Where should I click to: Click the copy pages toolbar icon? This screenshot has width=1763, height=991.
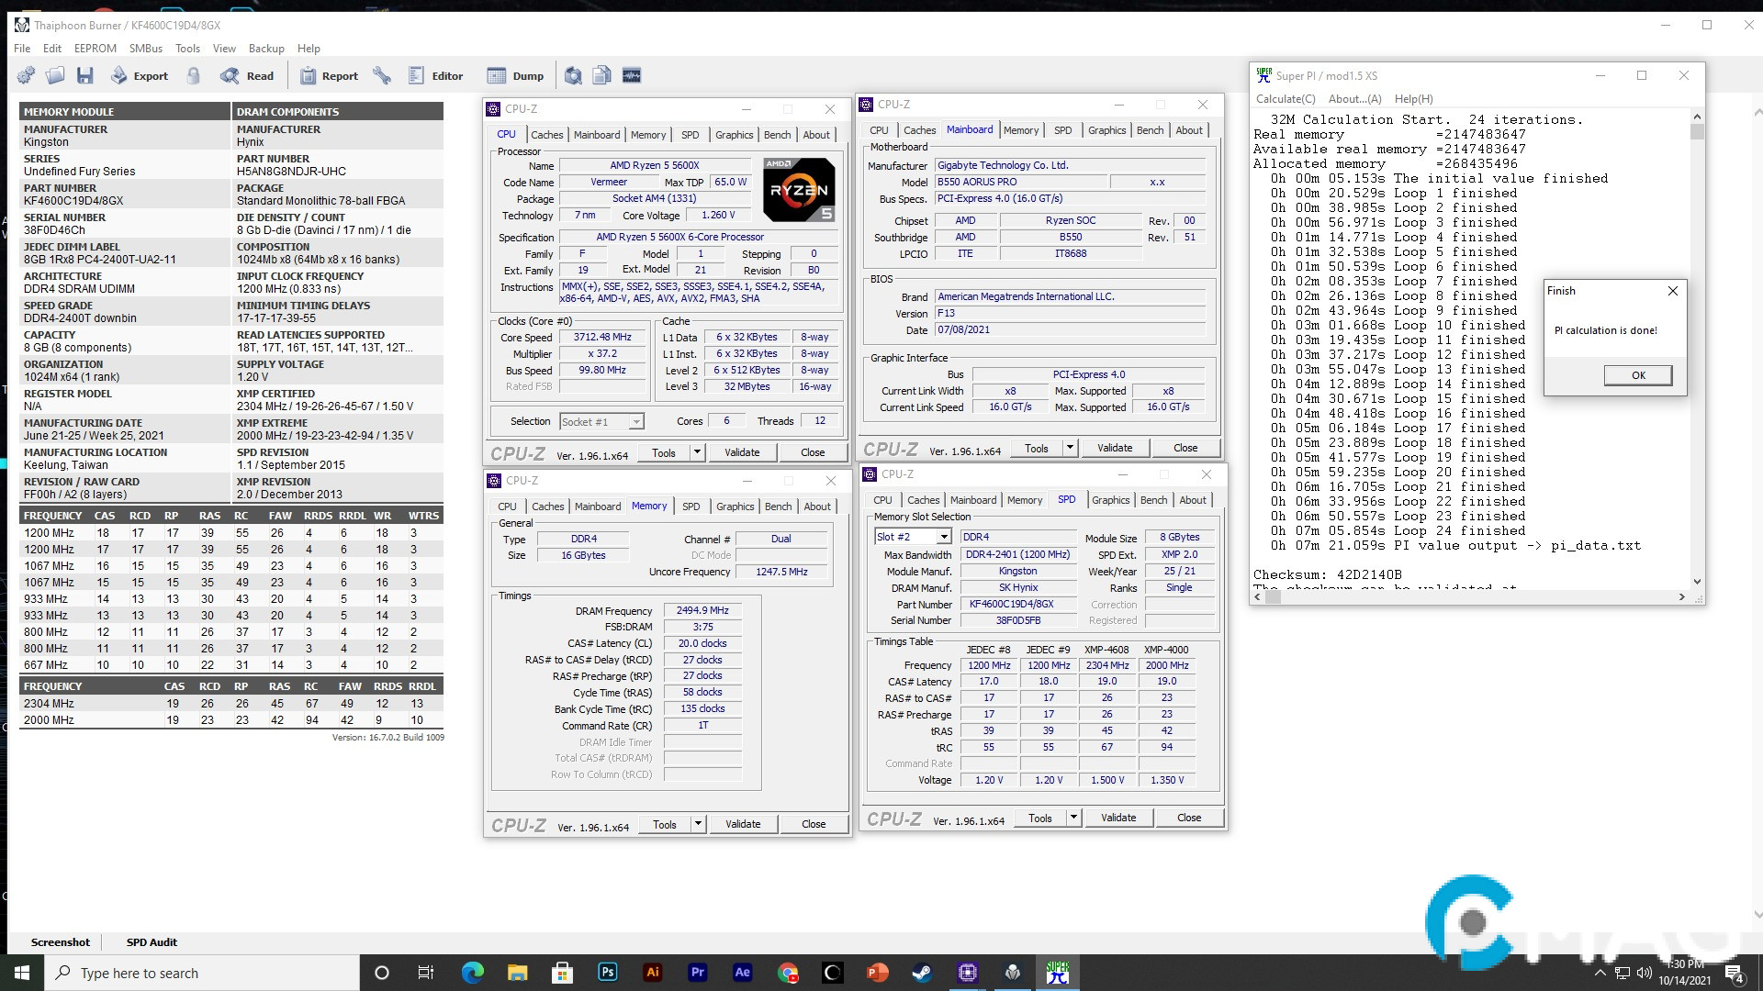(602, 75)
